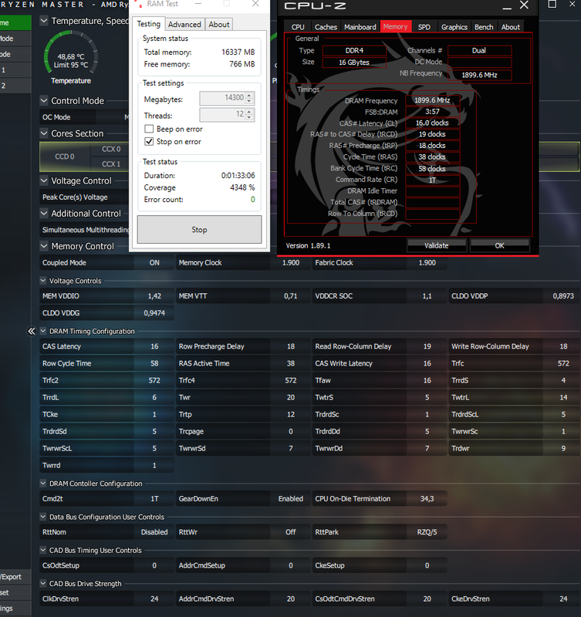This screenshot has height=617, width=581.
Task: Click Cmd2t 1T value
Action: (x=154, y=498)
